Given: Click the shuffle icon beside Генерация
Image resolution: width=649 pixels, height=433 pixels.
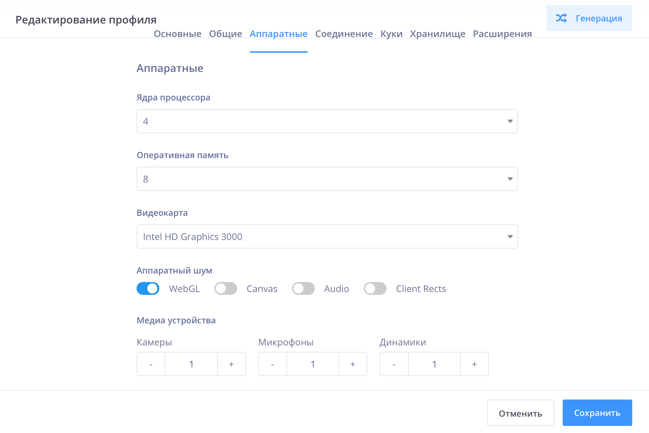Looking at the screenshot, I should [x=561, y=18].
